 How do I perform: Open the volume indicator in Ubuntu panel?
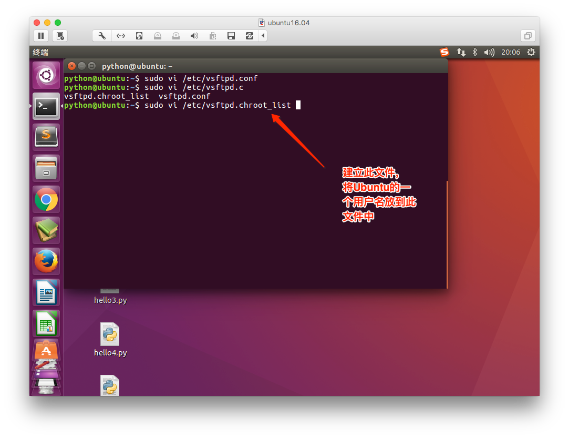[489, 52]
